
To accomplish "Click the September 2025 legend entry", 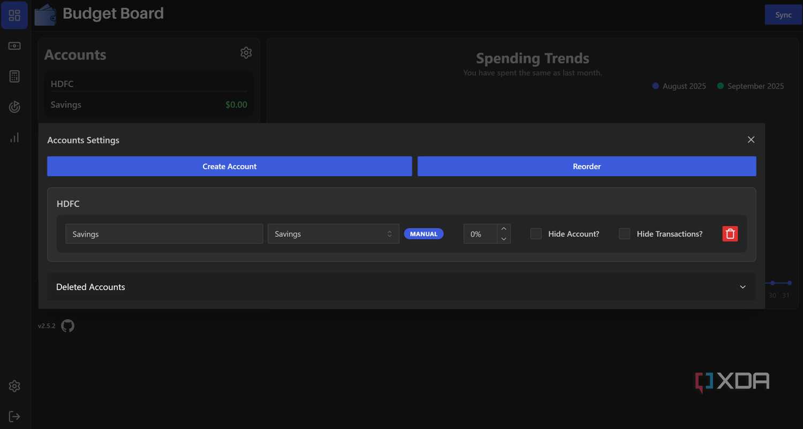I will [x=751, y=86].
